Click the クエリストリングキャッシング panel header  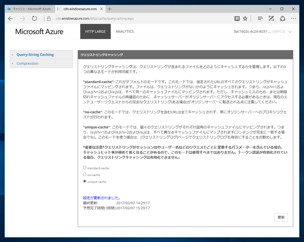(x=185, y=55)
